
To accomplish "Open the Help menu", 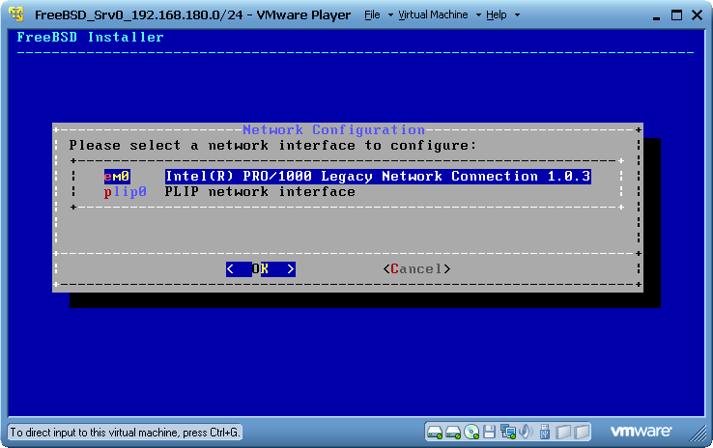I will point(496,15).
